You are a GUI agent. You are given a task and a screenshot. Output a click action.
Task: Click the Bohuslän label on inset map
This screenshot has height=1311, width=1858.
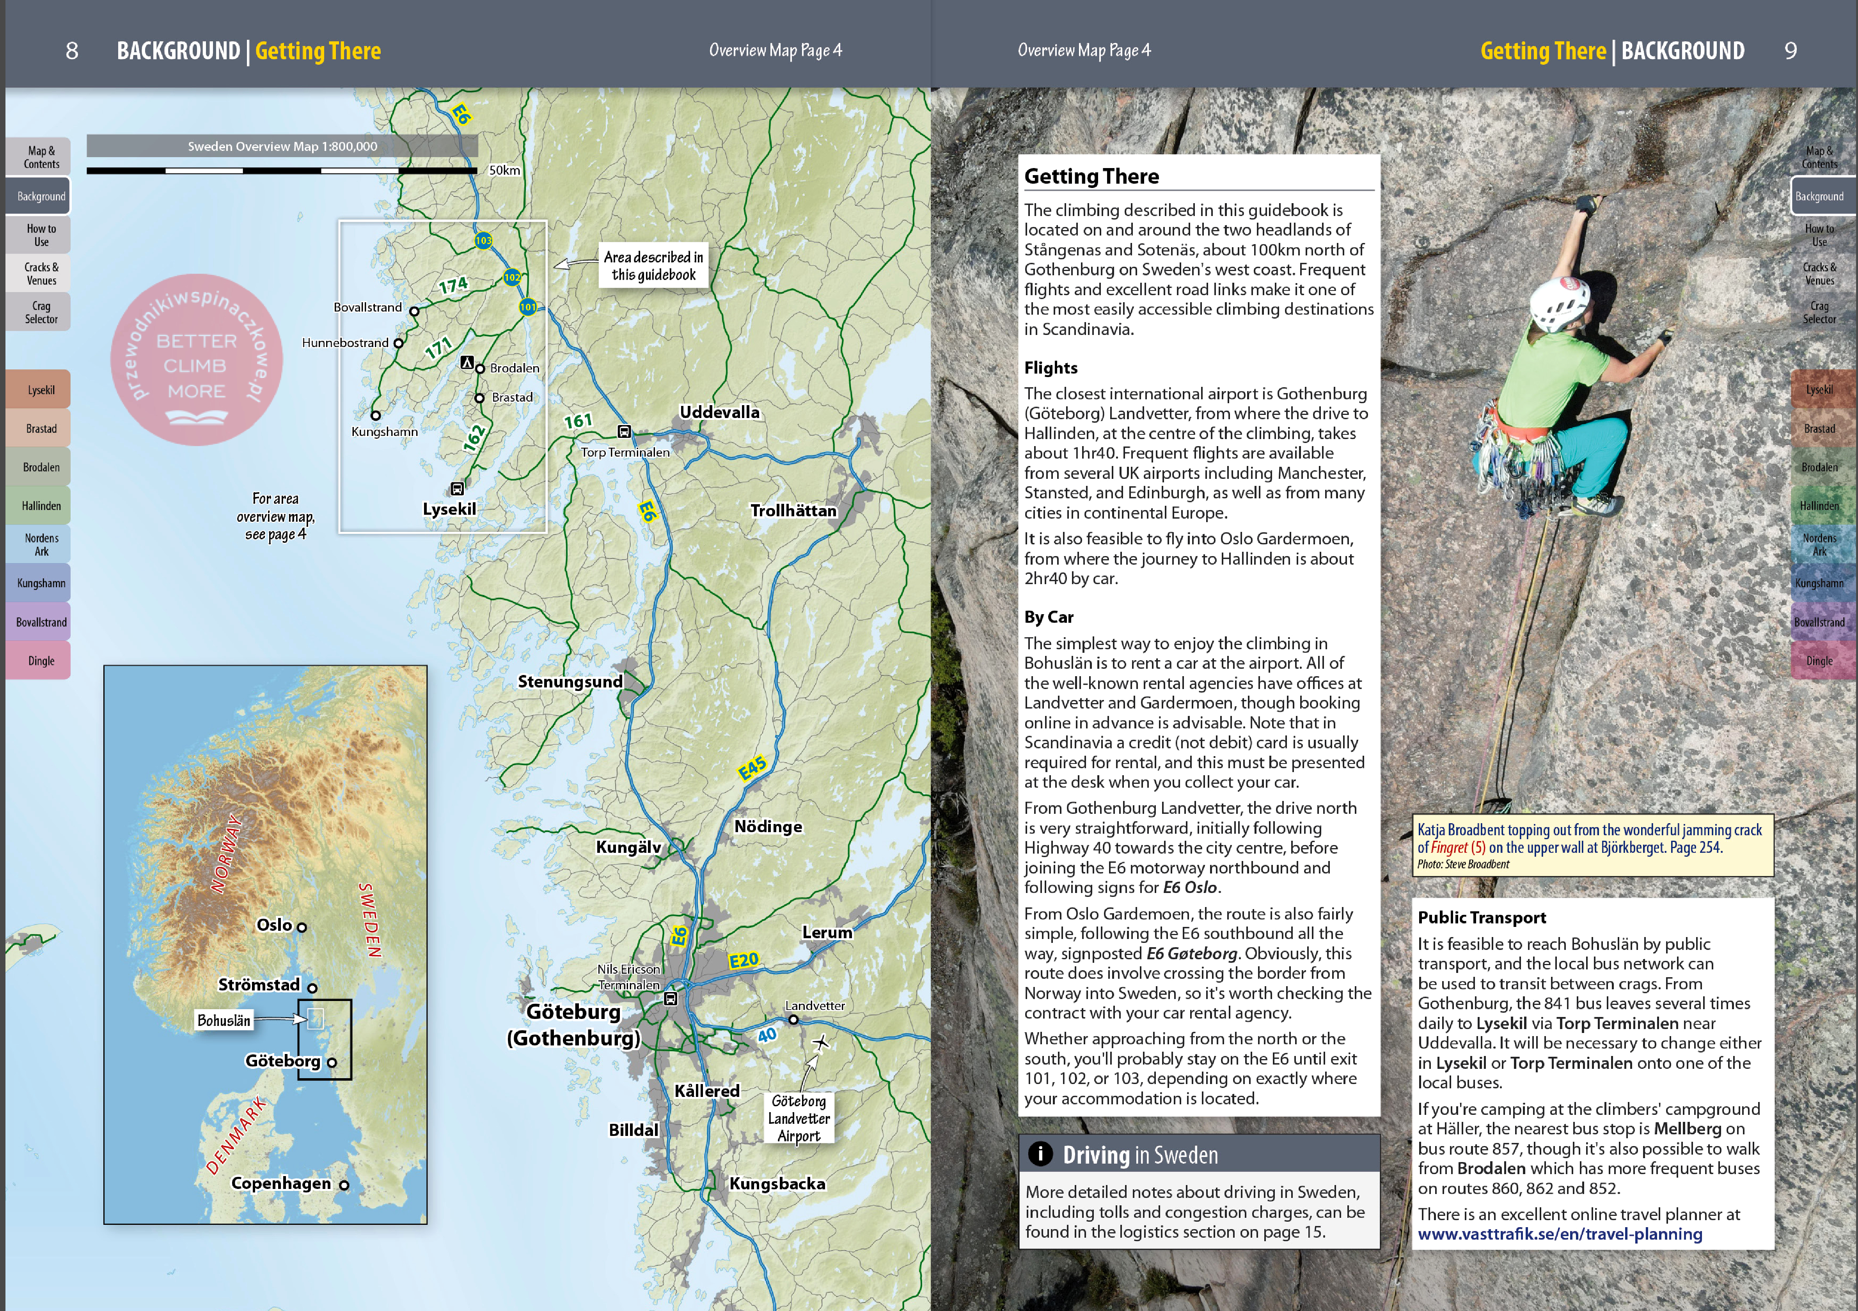click(x=224, y=1020)
